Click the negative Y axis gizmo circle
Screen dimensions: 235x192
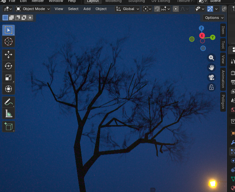[192, 39]
